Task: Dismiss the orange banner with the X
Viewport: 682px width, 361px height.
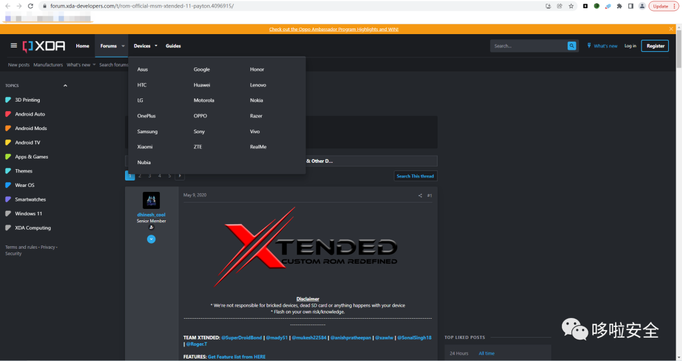Action: [x=671, y=28]
